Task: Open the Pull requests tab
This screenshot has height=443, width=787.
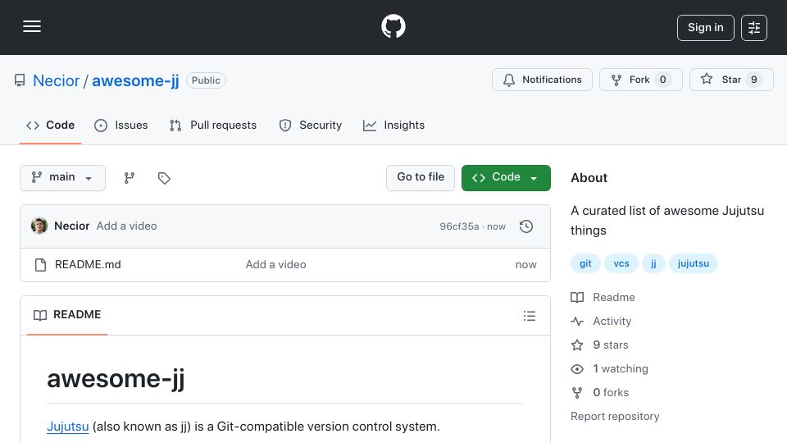Action: (213, 125)
